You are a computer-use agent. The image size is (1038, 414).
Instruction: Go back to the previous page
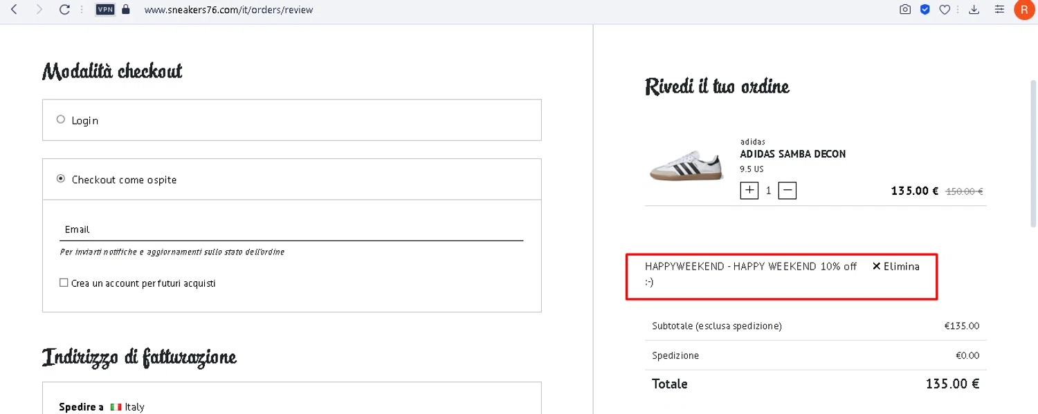[x=14, y=10]
